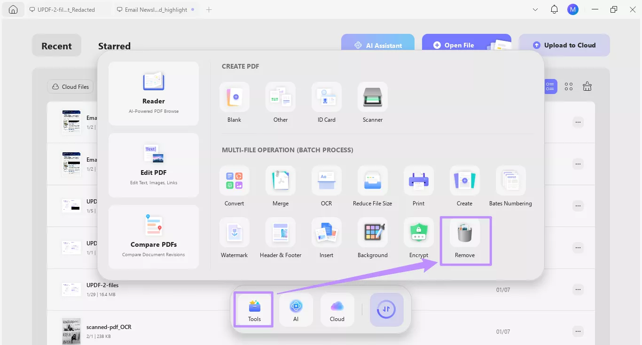Screen dimensions: 642x345
Task: Open the notifications bell
Action: point(555,9)
